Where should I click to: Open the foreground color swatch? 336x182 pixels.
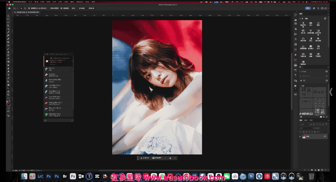pyautogui.click(x=8, y=103)
